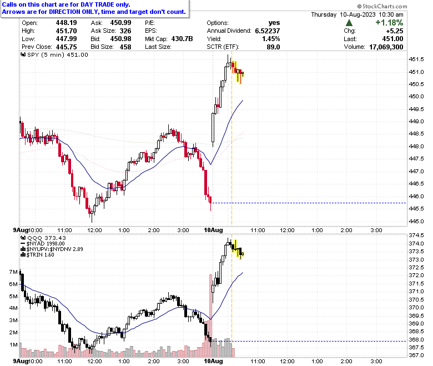The height and width of the screenshot is (366, 433).
Task: Click '9Aug' date on the QQQ time axis
Action: pos(21,361)
